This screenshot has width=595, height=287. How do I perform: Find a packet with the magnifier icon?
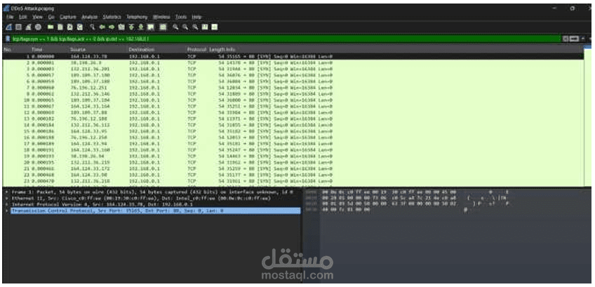pos(92,27)
